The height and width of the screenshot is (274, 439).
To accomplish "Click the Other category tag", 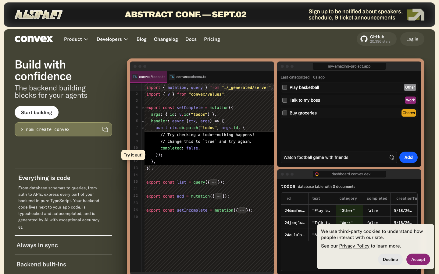I will click(x=410, y=87).
